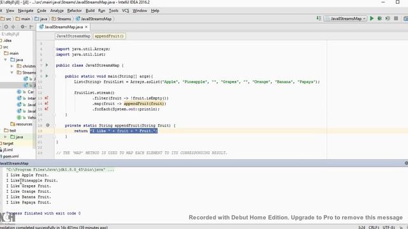
Task: Collapse the java folder under main
Action: [x=6, y=60]
